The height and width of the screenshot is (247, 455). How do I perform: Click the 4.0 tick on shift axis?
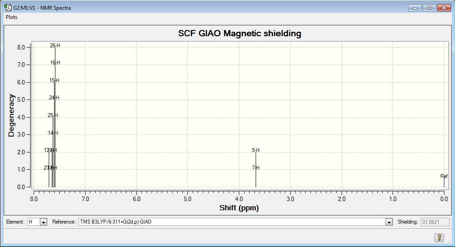coord(239,199)
